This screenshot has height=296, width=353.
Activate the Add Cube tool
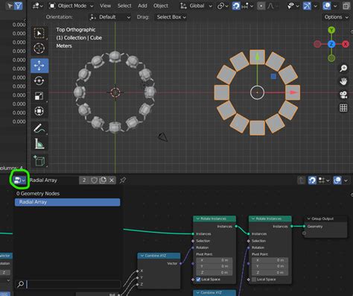click(39, 160)
